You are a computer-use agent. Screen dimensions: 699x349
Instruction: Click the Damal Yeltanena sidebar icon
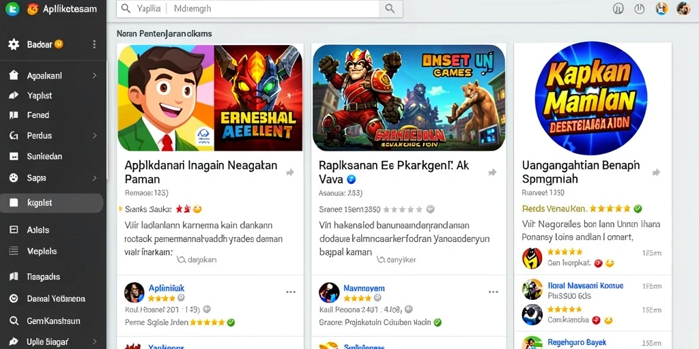(14, 299)
